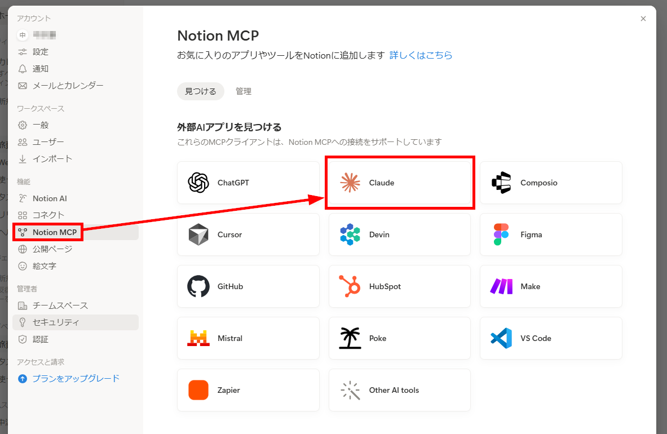667x434 pixels.
Task: Open メールとカレンダー settings
Action: pos(68,86)
